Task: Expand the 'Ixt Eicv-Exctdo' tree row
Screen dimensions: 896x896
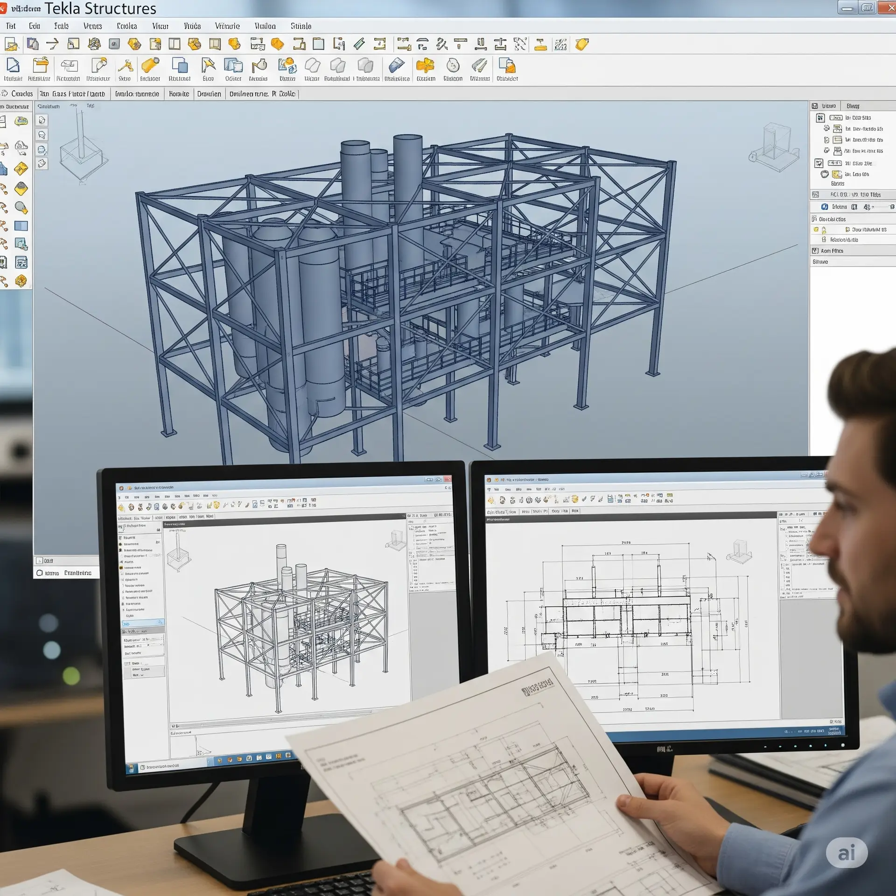Action: [x=853, y=129]
